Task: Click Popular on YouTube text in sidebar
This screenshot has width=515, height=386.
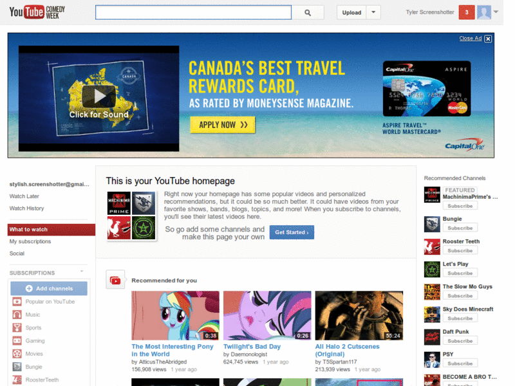Action: click(x=50, y=301)
